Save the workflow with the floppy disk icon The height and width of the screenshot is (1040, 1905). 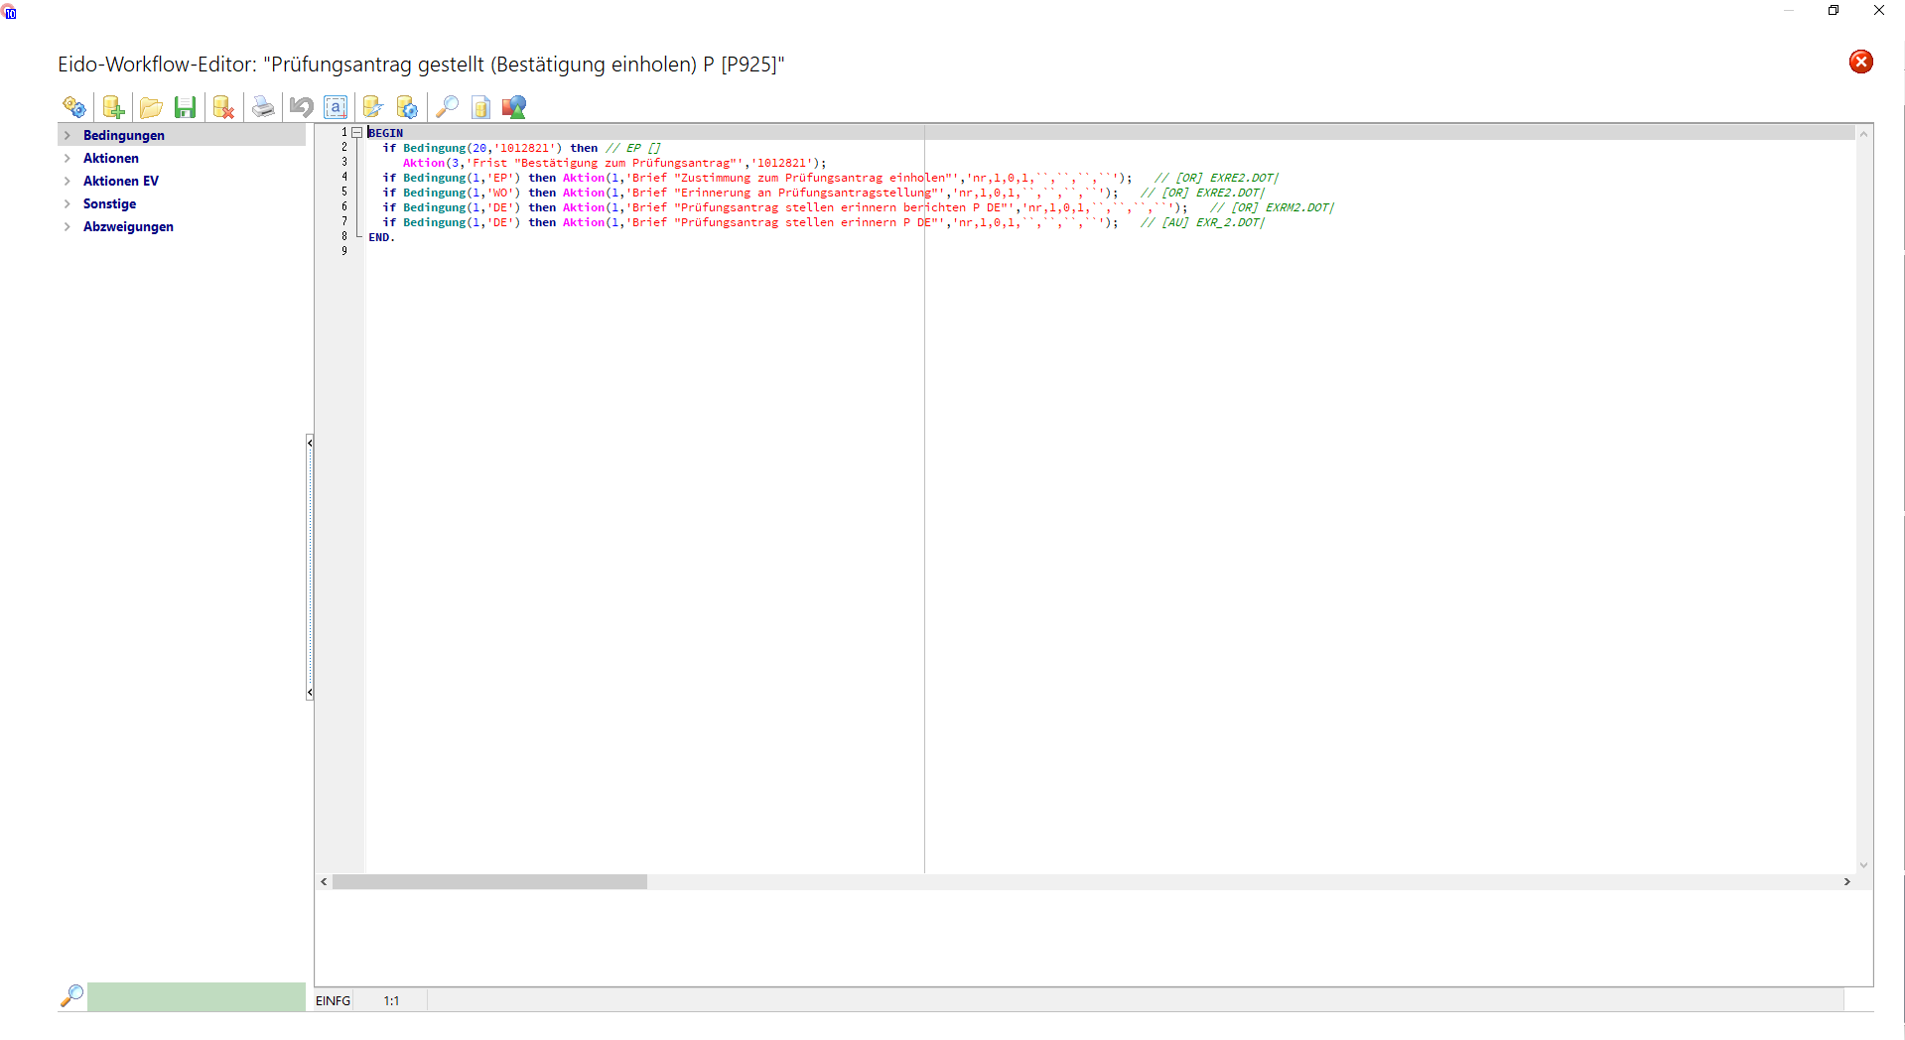185,107
